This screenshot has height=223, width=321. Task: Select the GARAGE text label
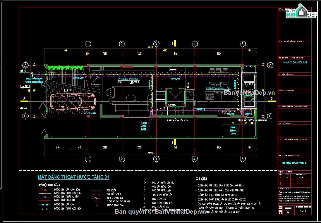[90, 113]
